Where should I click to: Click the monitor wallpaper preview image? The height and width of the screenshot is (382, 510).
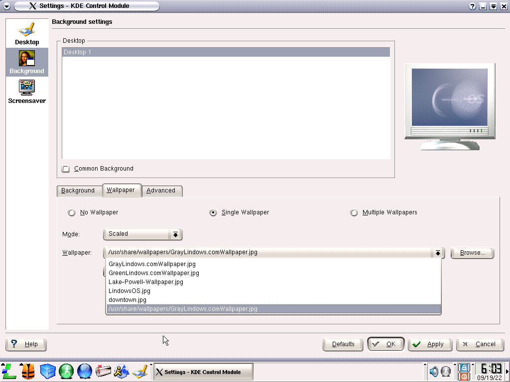coord(449,97)
